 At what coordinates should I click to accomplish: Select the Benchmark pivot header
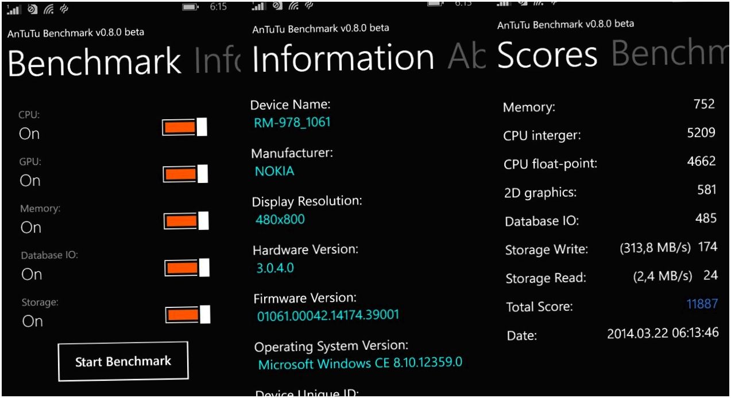[x=95, y=63]
